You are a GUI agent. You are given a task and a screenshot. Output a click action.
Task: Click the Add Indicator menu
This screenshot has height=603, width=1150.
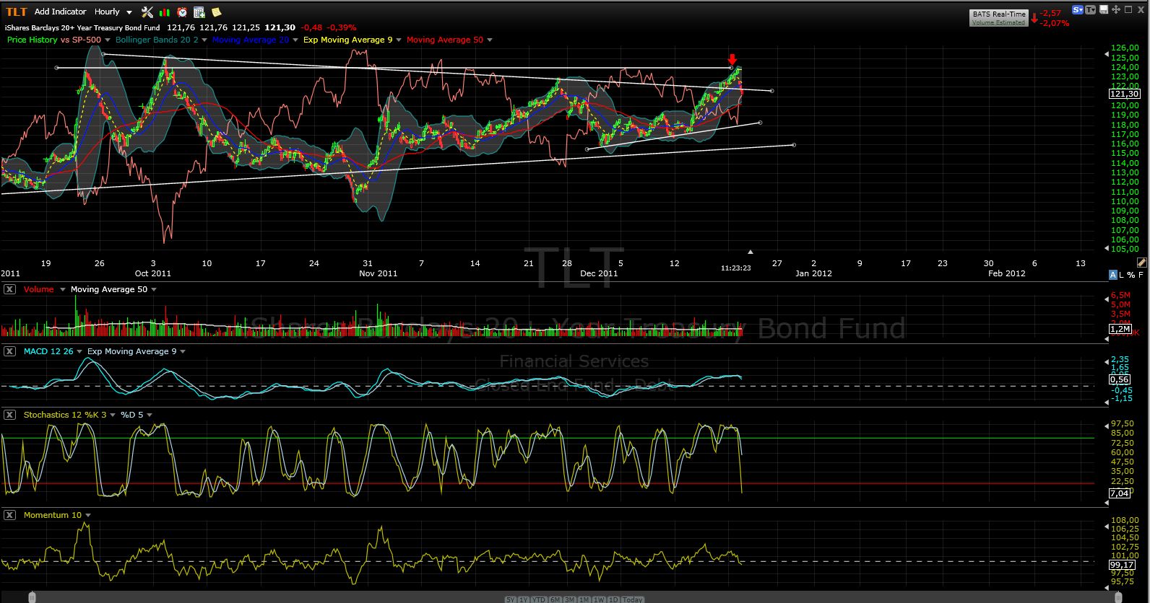60,12
